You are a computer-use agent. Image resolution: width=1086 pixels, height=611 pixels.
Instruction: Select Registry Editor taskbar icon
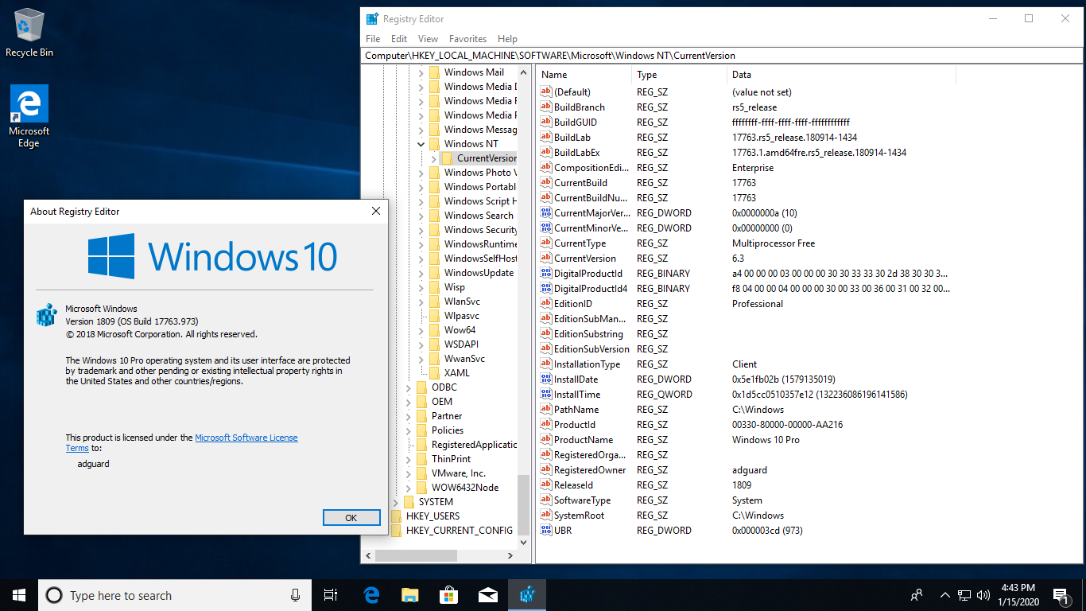[527, 595]
